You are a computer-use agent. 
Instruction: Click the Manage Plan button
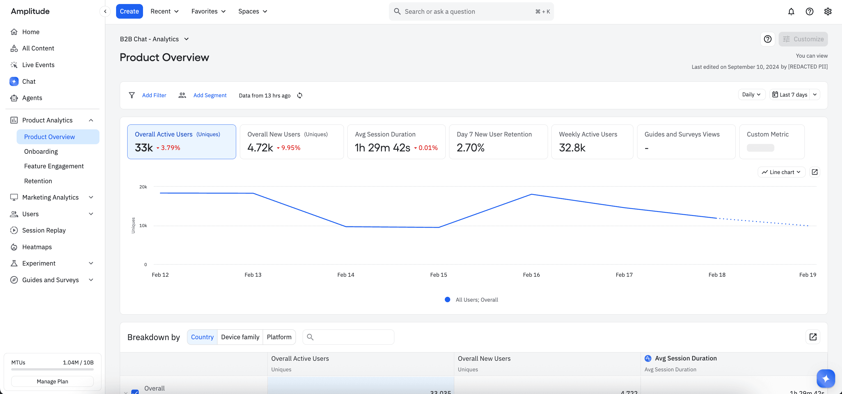coord(52,381)
